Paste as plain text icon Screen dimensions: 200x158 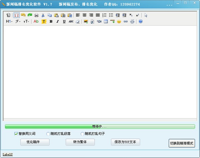click(x=63, y=15)
